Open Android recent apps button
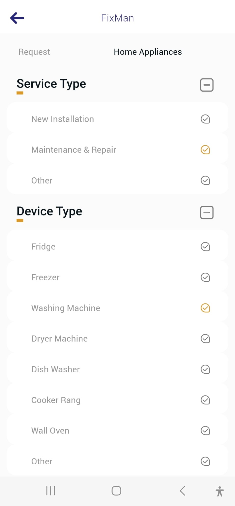This screenshot has height=506, width=235. 51,491
